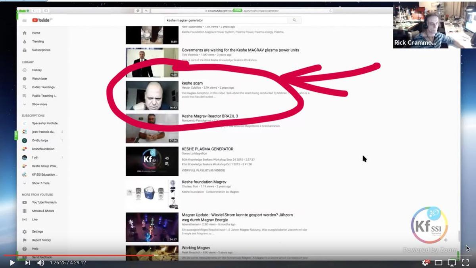Screen dimensions: 476x268
Task: Open the Keshe Group Pola... channel
Action: pos(44,166)
